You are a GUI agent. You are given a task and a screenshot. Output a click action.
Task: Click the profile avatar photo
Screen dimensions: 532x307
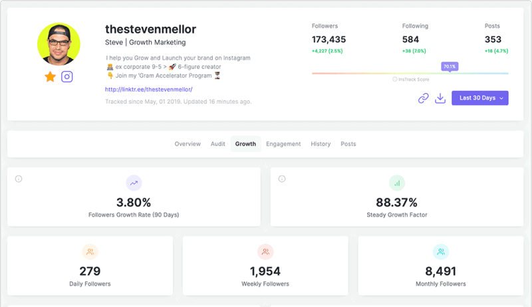click(59, 45)
